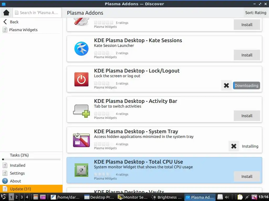This screenshot has height=201, width=269.
Task: Switch to Brightness taskbar window
Action: tap(166, 197)
